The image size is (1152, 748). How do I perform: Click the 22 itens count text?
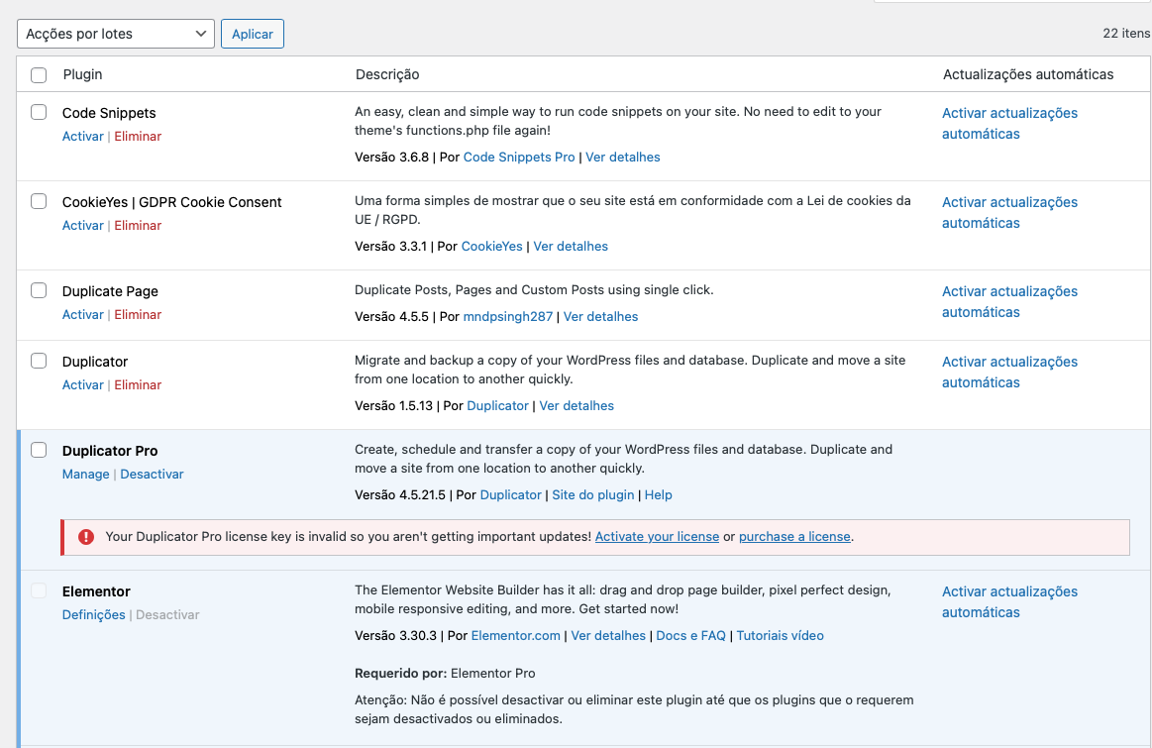[x=1126, y=33]
